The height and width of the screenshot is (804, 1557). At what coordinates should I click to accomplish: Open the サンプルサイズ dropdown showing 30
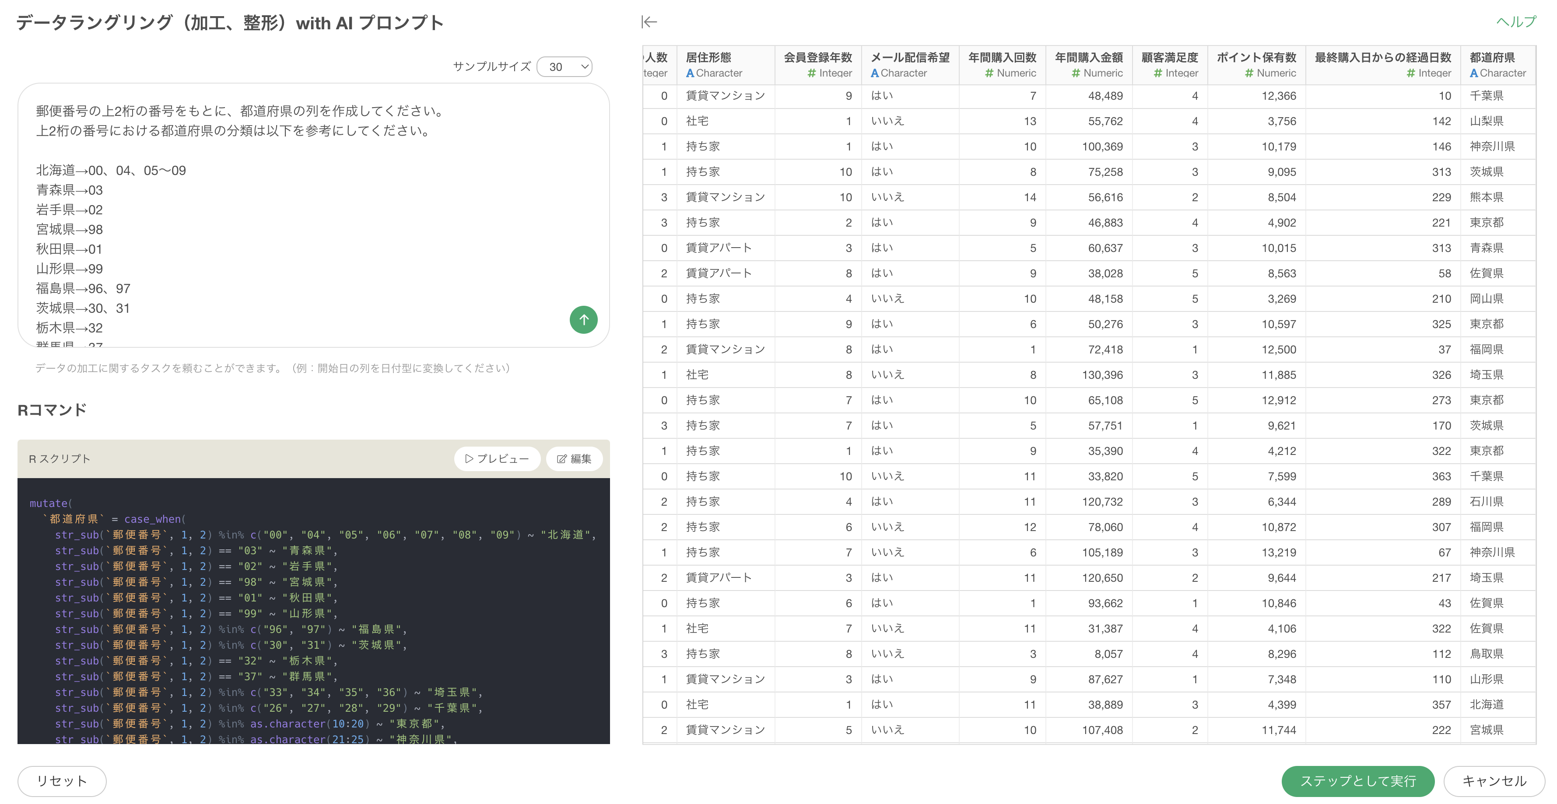coord(565,66)
